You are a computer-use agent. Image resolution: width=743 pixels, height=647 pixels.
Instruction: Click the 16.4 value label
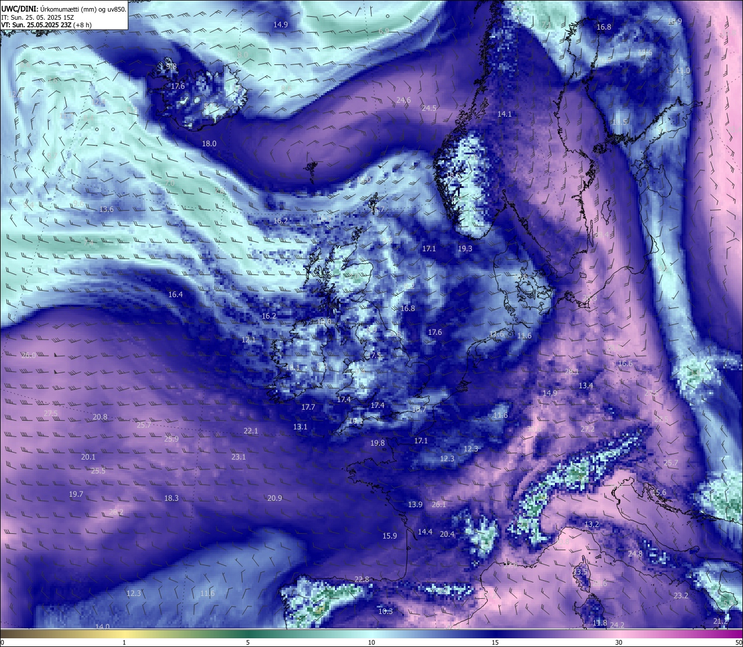(x=175, y=295)
